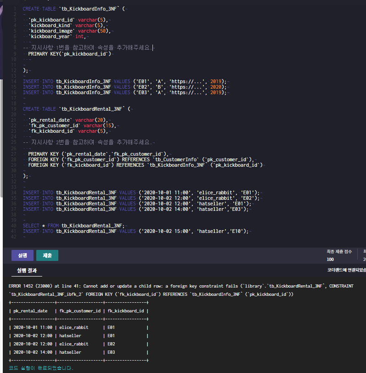Click fk_pk_customer_id header in result table

coord(80,311)
